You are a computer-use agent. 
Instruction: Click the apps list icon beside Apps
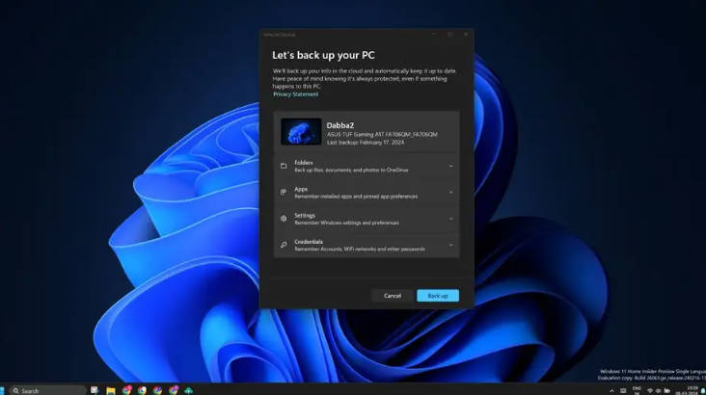pyautogui.click(x=284, y=192)
